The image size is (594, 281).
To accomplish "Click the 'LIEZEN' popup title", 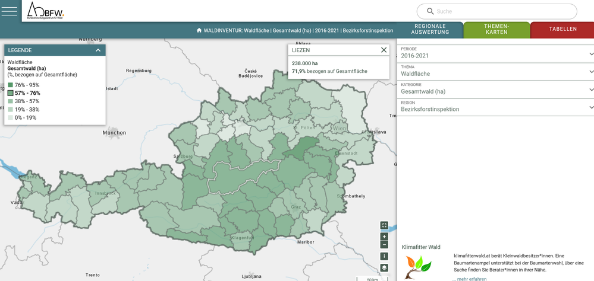I will coord(301,50).
